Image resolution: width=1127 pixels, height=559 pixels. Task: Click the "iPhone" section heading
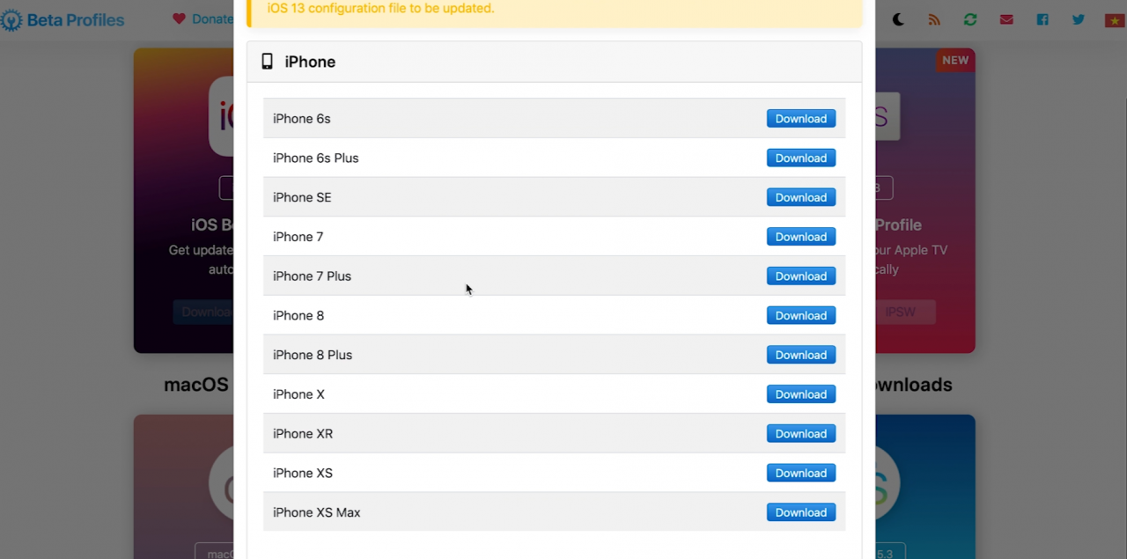coord(310,62)
